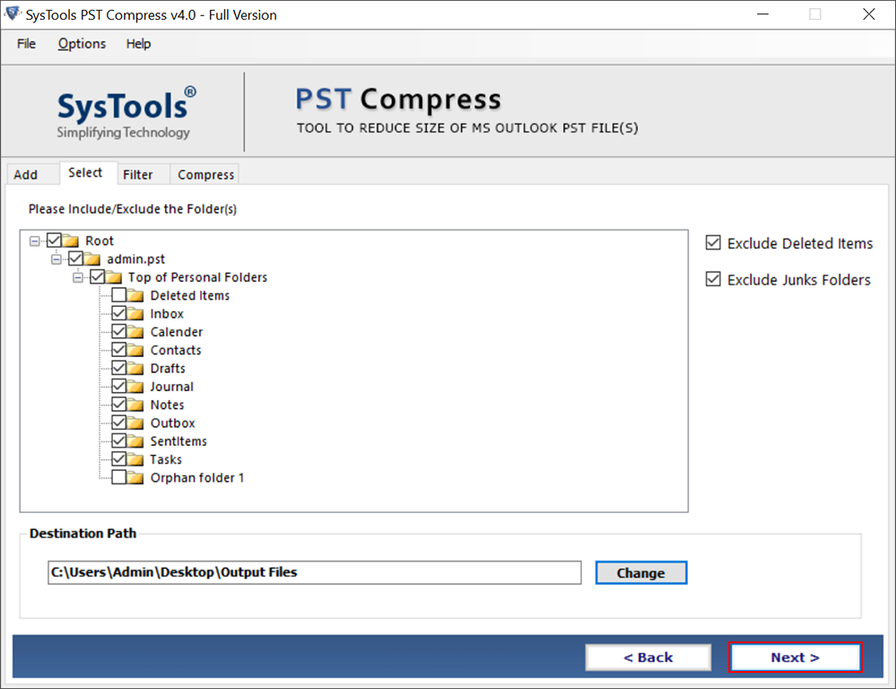Open the Compress tab
The width and height of the screenshot is (896, 689).
(x=205, y=174)
